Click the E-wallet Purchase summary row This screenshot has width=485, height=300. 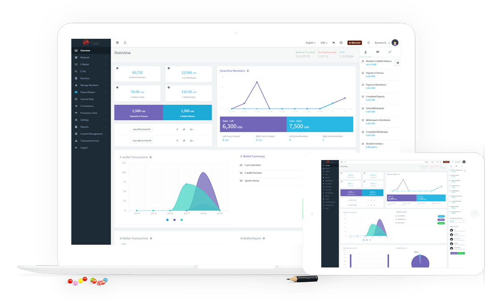(x=271, y=173)
